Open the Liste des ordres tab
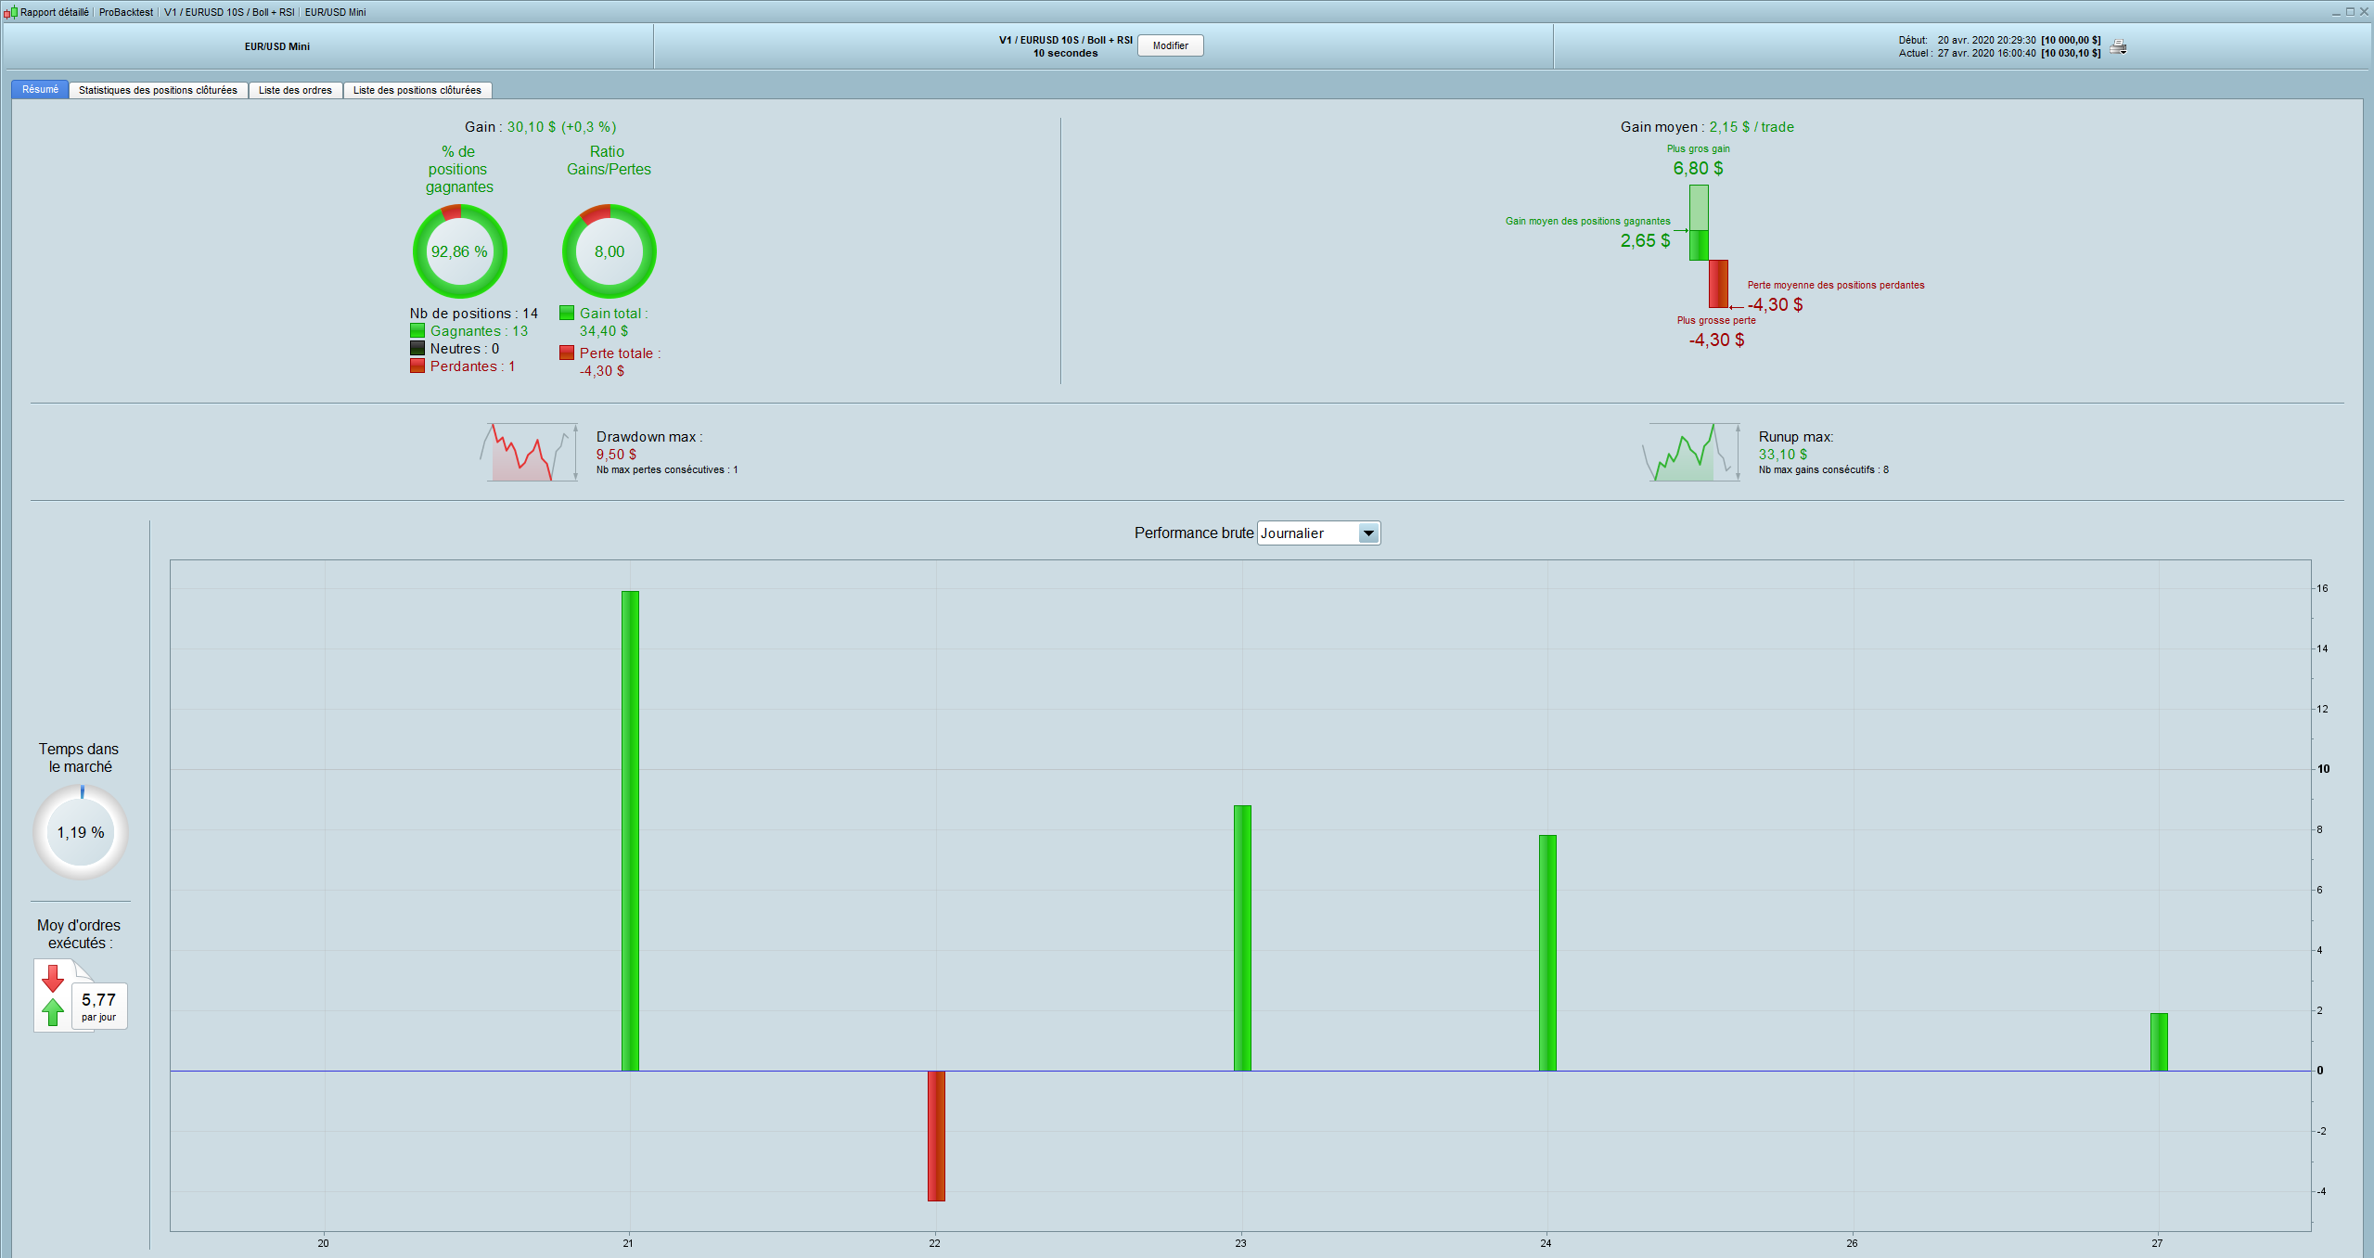2374x1258 pixels. [x=295, y=90]
